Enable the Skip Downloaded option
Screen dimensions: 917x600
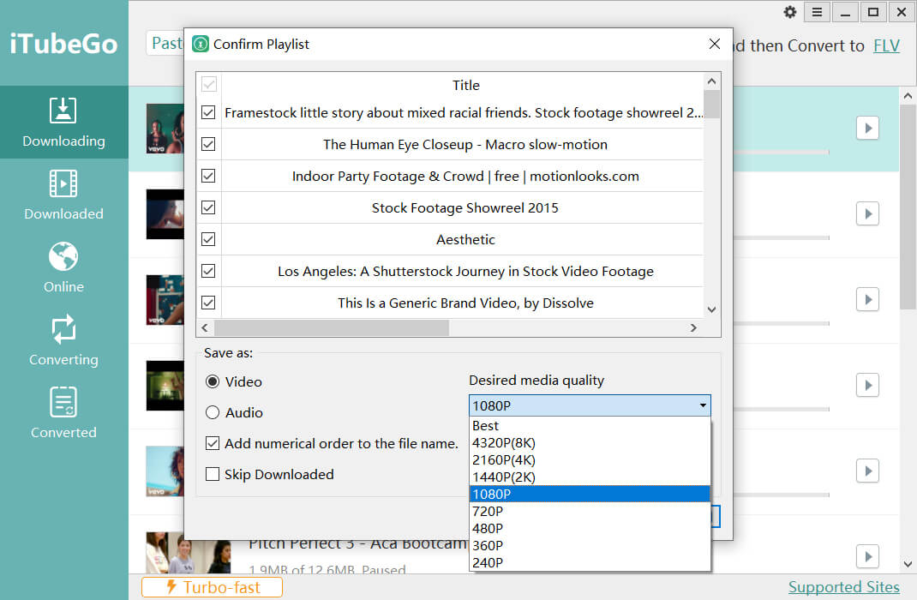click(x=270, y=474)
